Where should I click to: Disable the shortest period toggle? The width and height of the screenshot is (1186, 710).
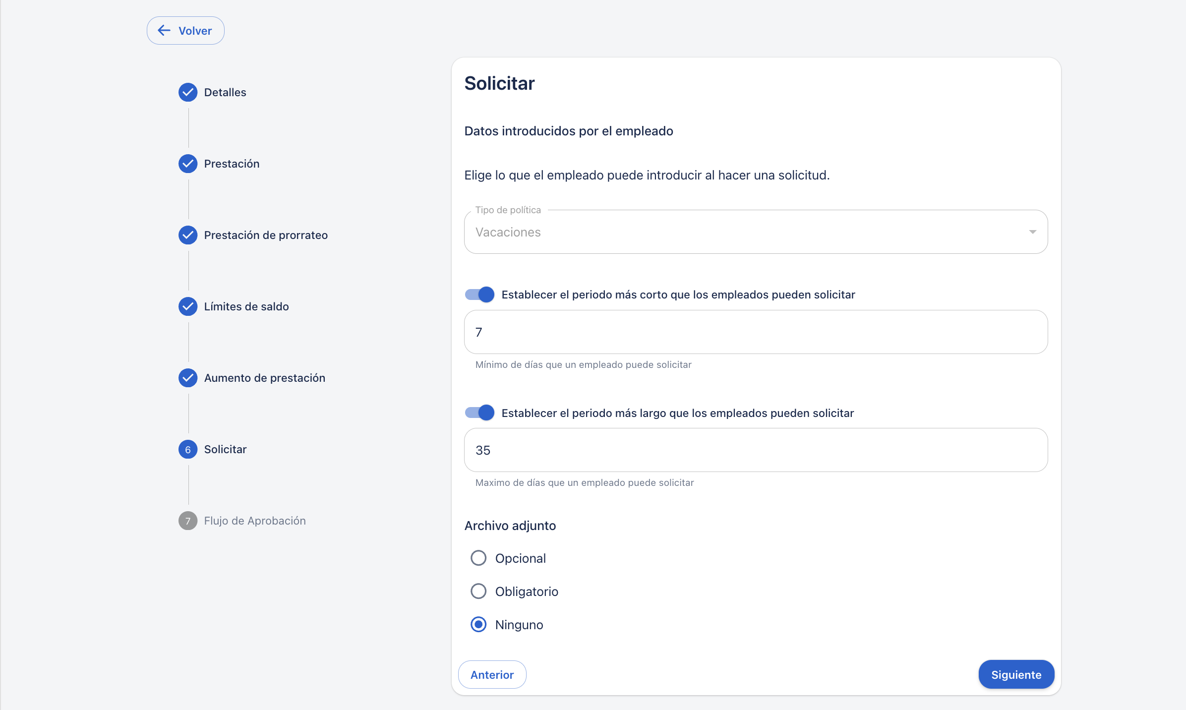[480, 295]
